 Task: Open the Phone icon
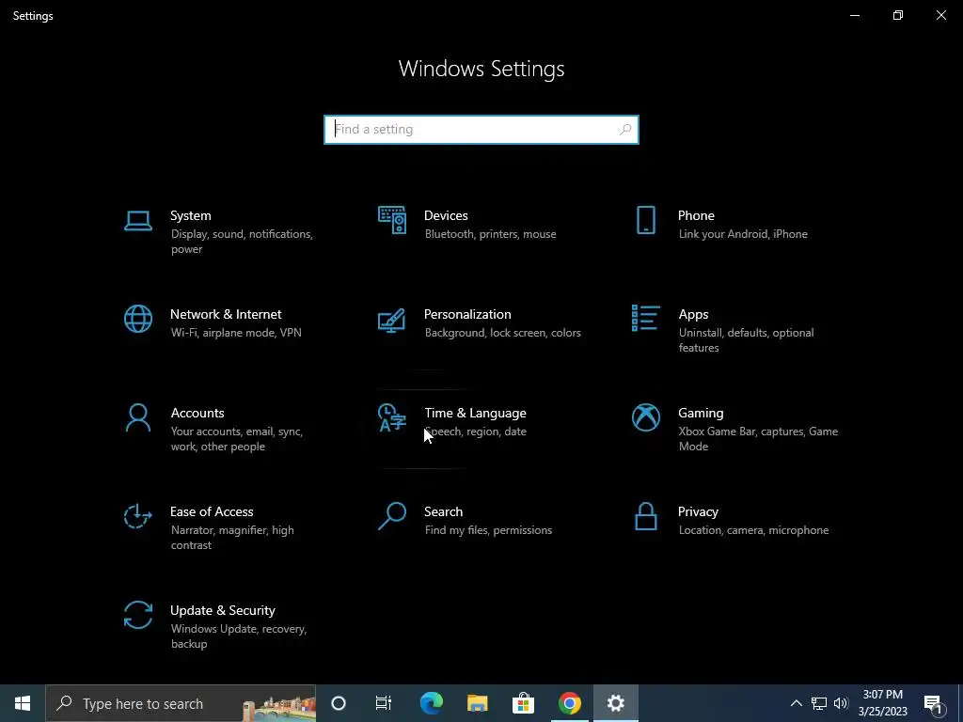[645, 220]
